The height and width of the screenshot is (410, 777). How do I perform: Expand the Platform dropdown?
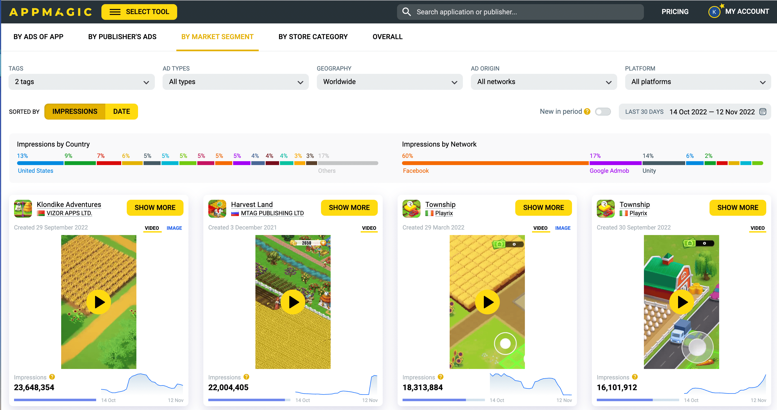pyautogui.click(x=698, y=82)
